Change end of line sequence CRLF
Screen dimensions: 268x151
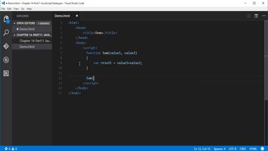point(243,149)
